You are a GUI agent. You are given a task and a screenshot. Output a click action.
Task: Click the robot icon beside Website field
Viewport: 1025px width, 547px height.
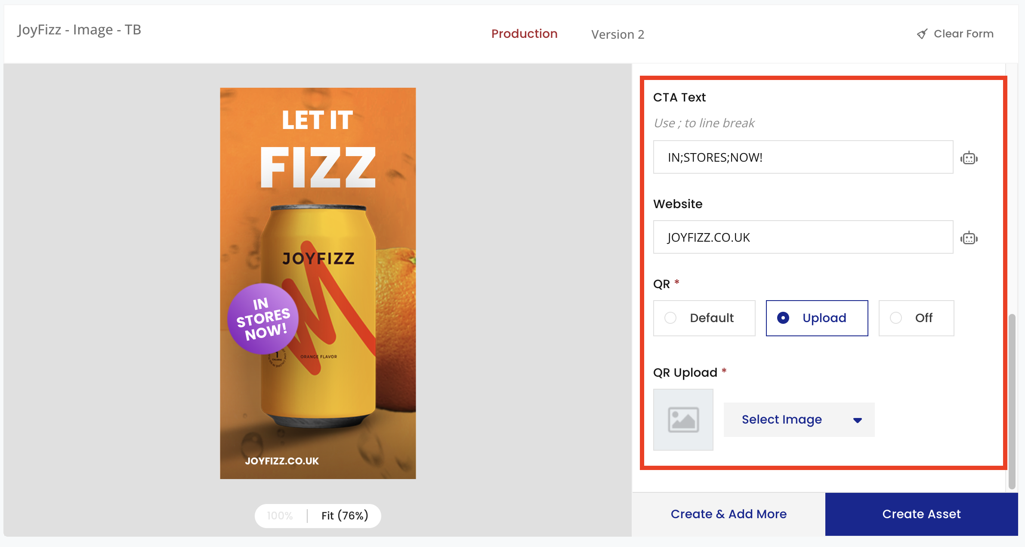coord(969,238)
